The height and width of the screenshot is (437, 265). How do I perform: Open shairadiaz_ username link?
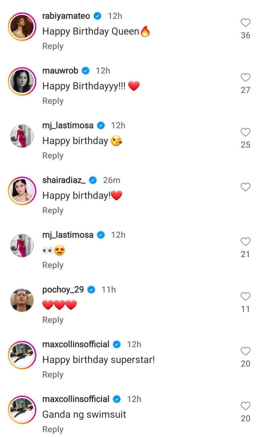[x=64, y=180]
